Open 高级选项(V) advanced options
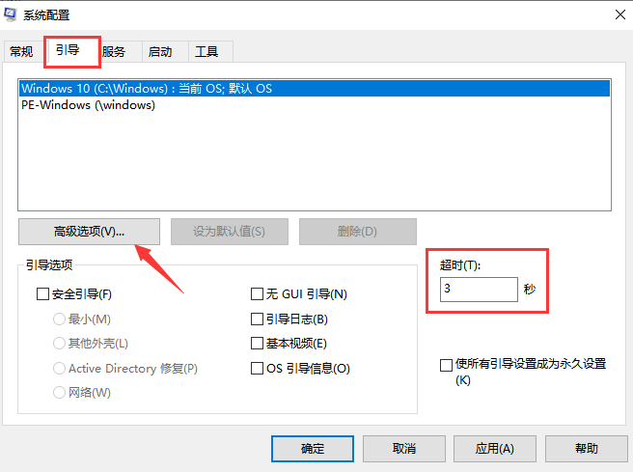Viewport: 633px width, 472px height. coord(90,232)
